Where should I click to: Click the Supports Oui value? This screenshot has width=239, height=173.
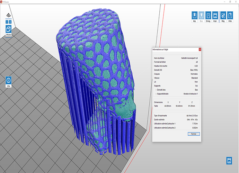[196, 86]
